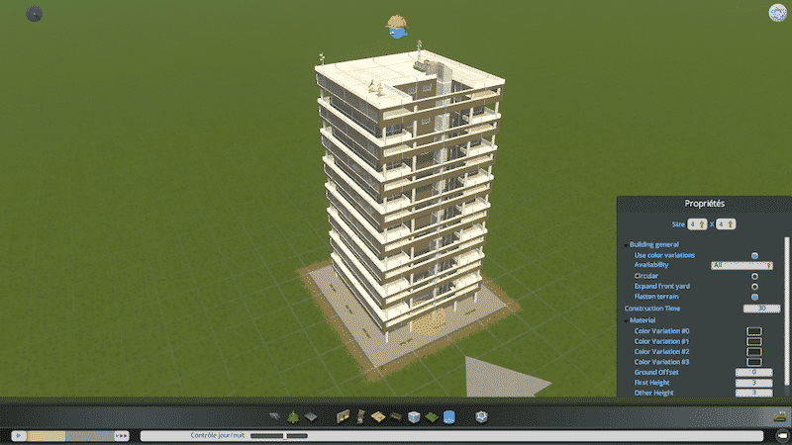Click the picture frame icon in toolbar

point(344,417)
